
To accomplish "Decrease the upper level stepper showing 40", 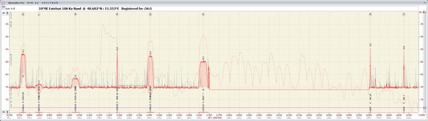I will pyautogui.click(x=7, y=14).
